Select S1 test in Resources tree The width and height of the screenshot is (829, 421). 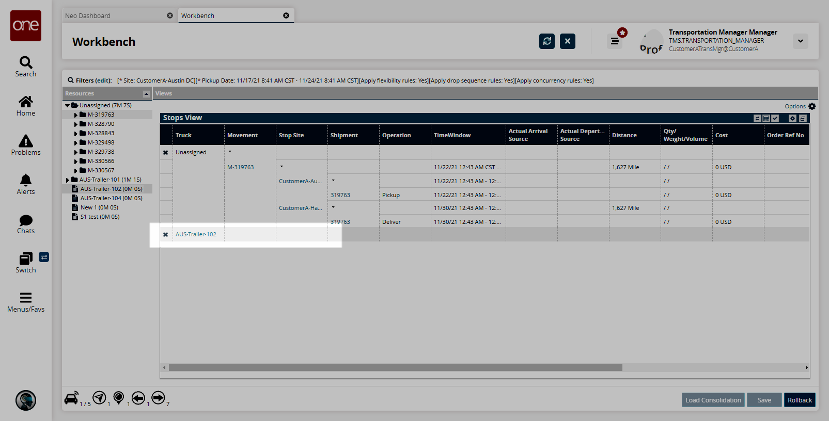coord(100,217)
